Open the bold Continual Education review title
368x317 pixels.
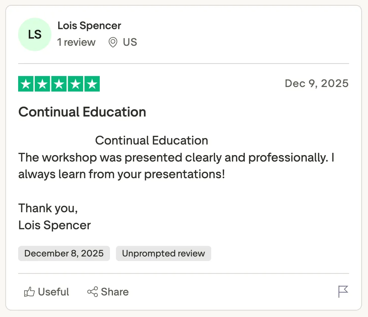[82, 112]
